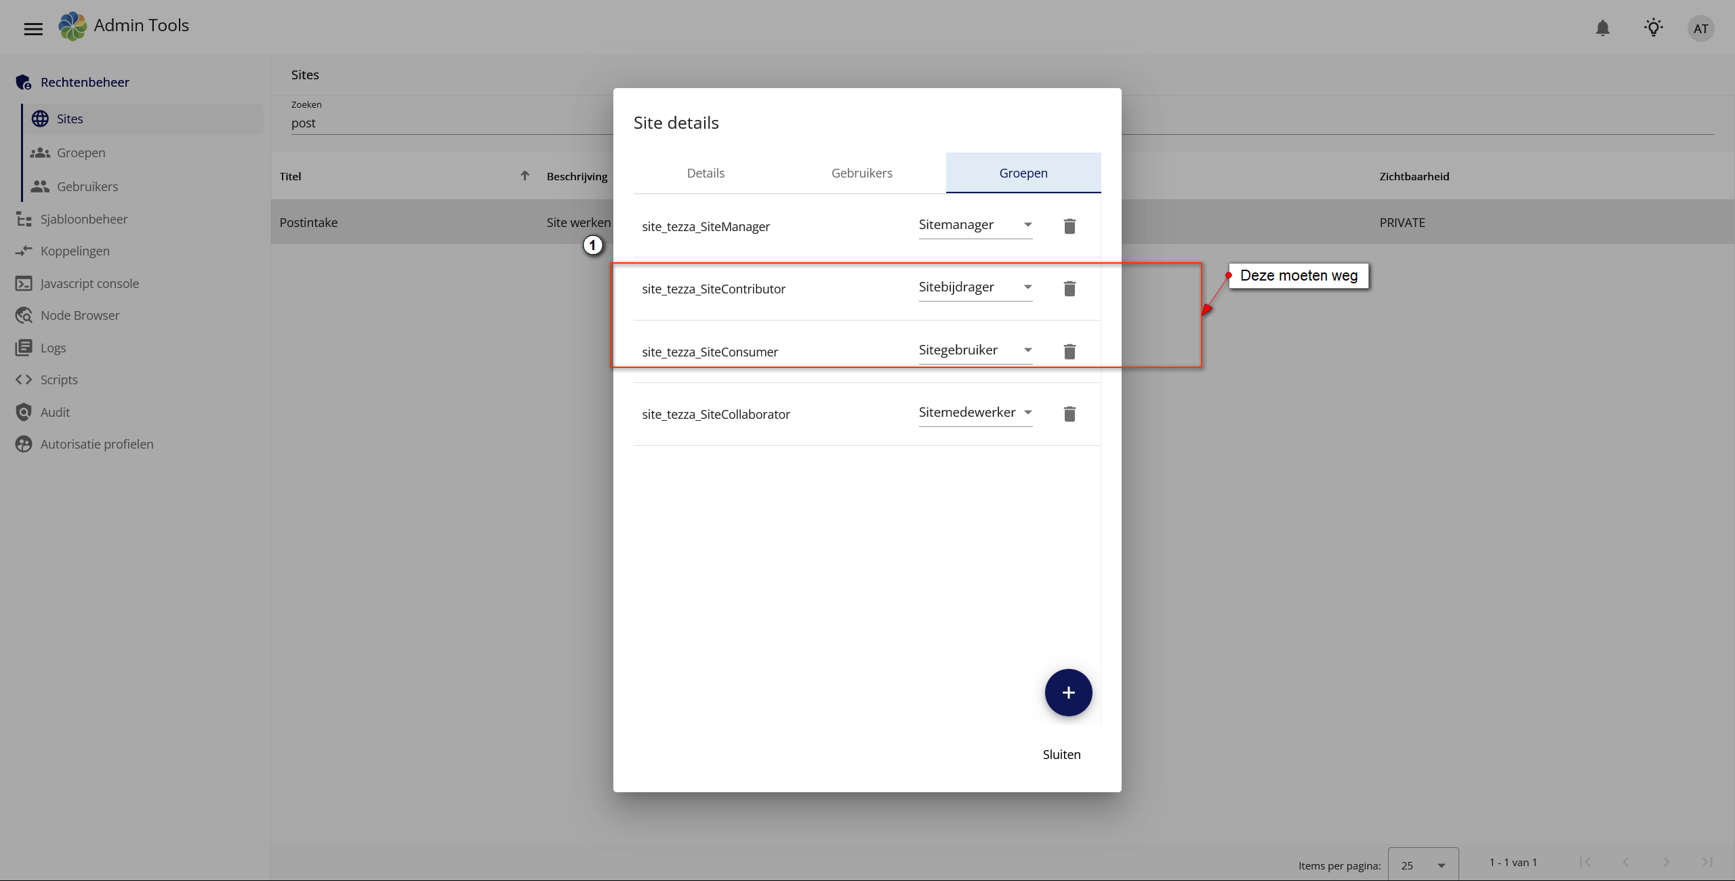Remove site_tezza_SiteConsumer with trash icon
The image size is (1735, 881).
[x=1069, y=352]
